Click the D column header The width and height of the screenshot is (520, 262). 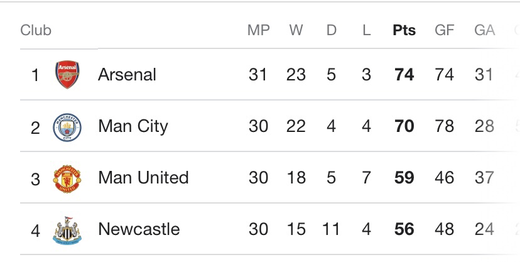click(331, 30)
